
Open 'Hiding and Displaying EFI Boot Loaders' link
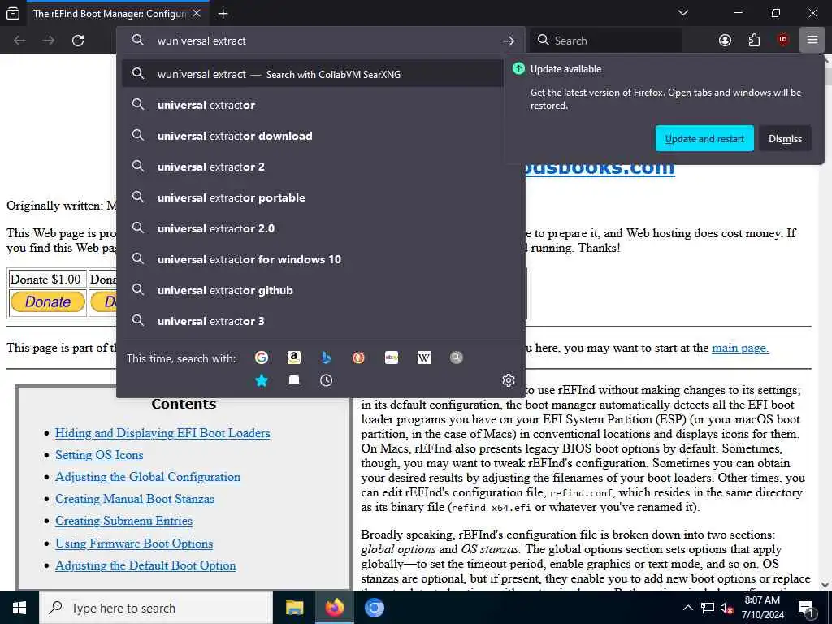click(162, 433)
